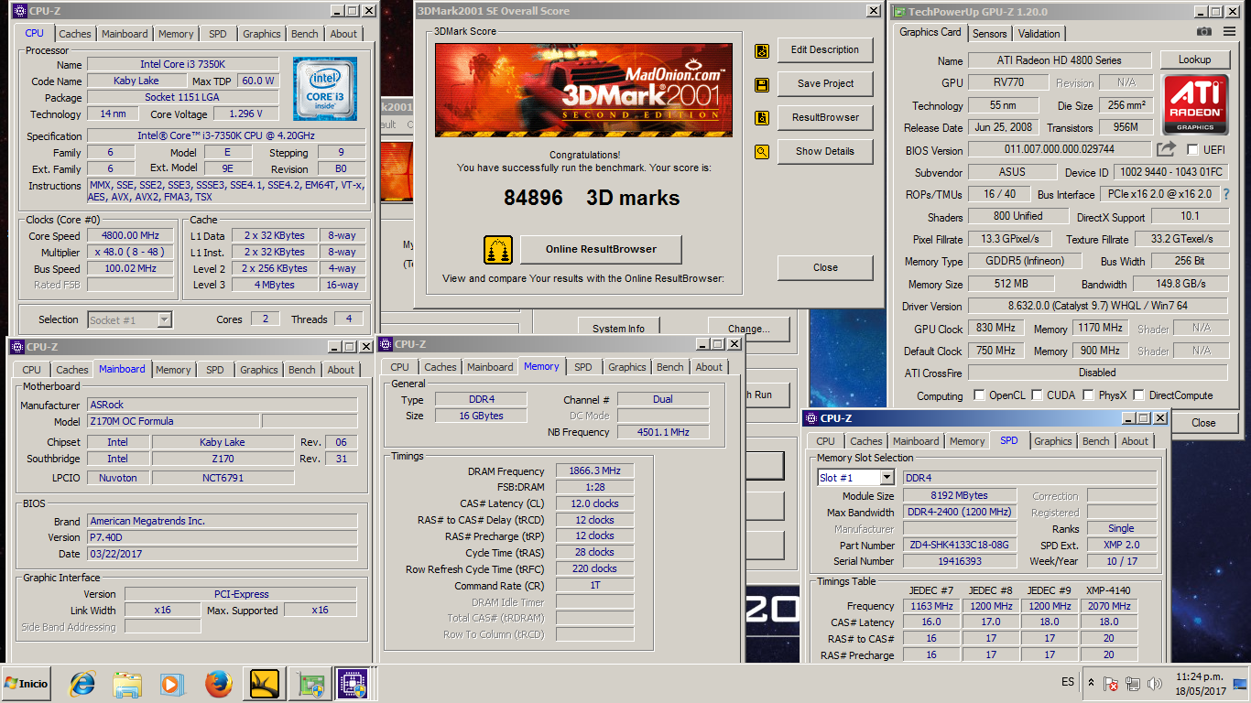Click the System Info button behind the score dialog
The image size is (1251, 703).
(x=618, y=329)
